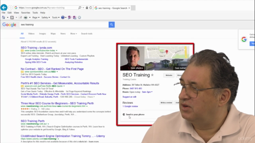Expand the Help icon dropdown arrow
Image resolution: width=255 pixels, height=143 pixels.
coord(66,17)
